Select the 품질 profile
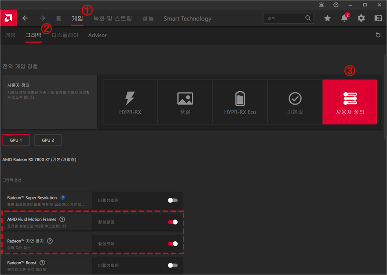Image resolution: width=387 pixels, height=275 pixels. click(x=185, y=102)
